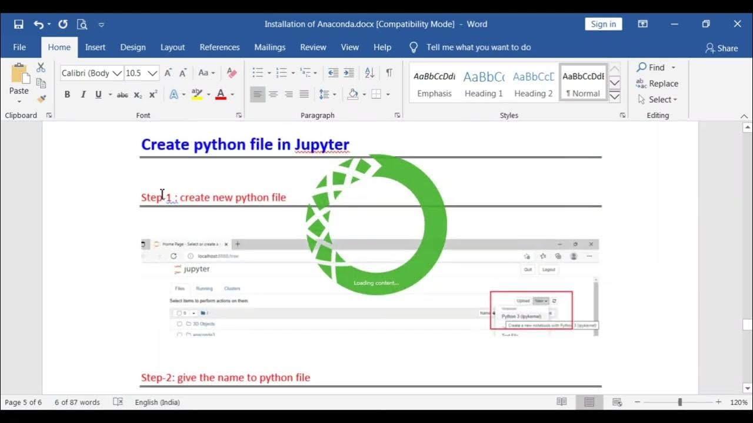Screen dimensions: 753x423
Task: Switch to the Layout tab
Action: tap(172, 47)
